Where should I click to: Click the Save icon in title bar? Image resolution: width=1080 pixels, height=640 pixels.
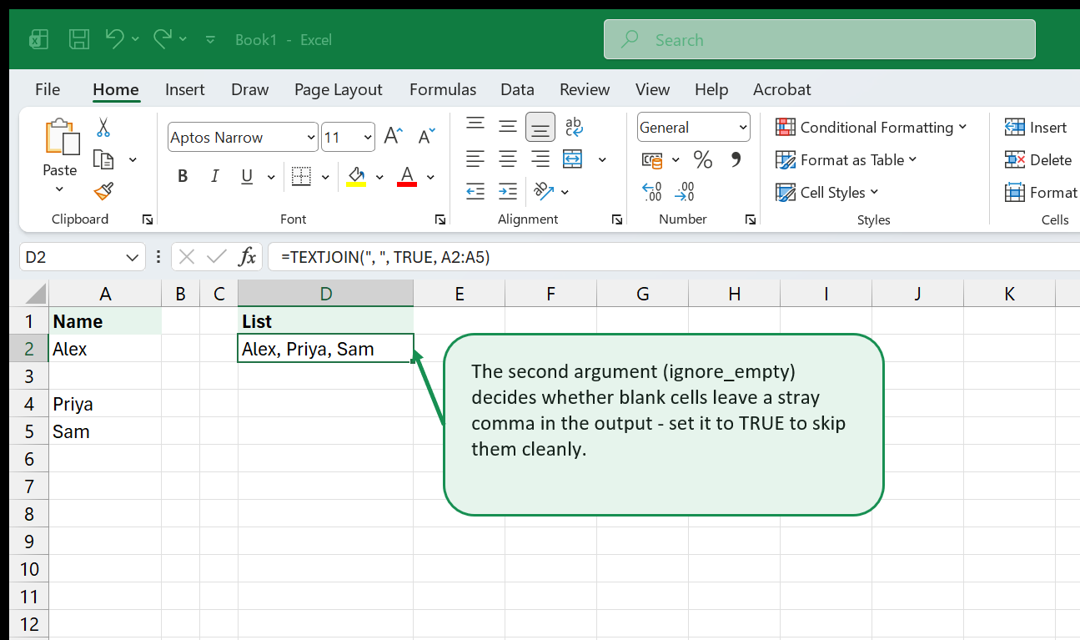tap(79, 39)
